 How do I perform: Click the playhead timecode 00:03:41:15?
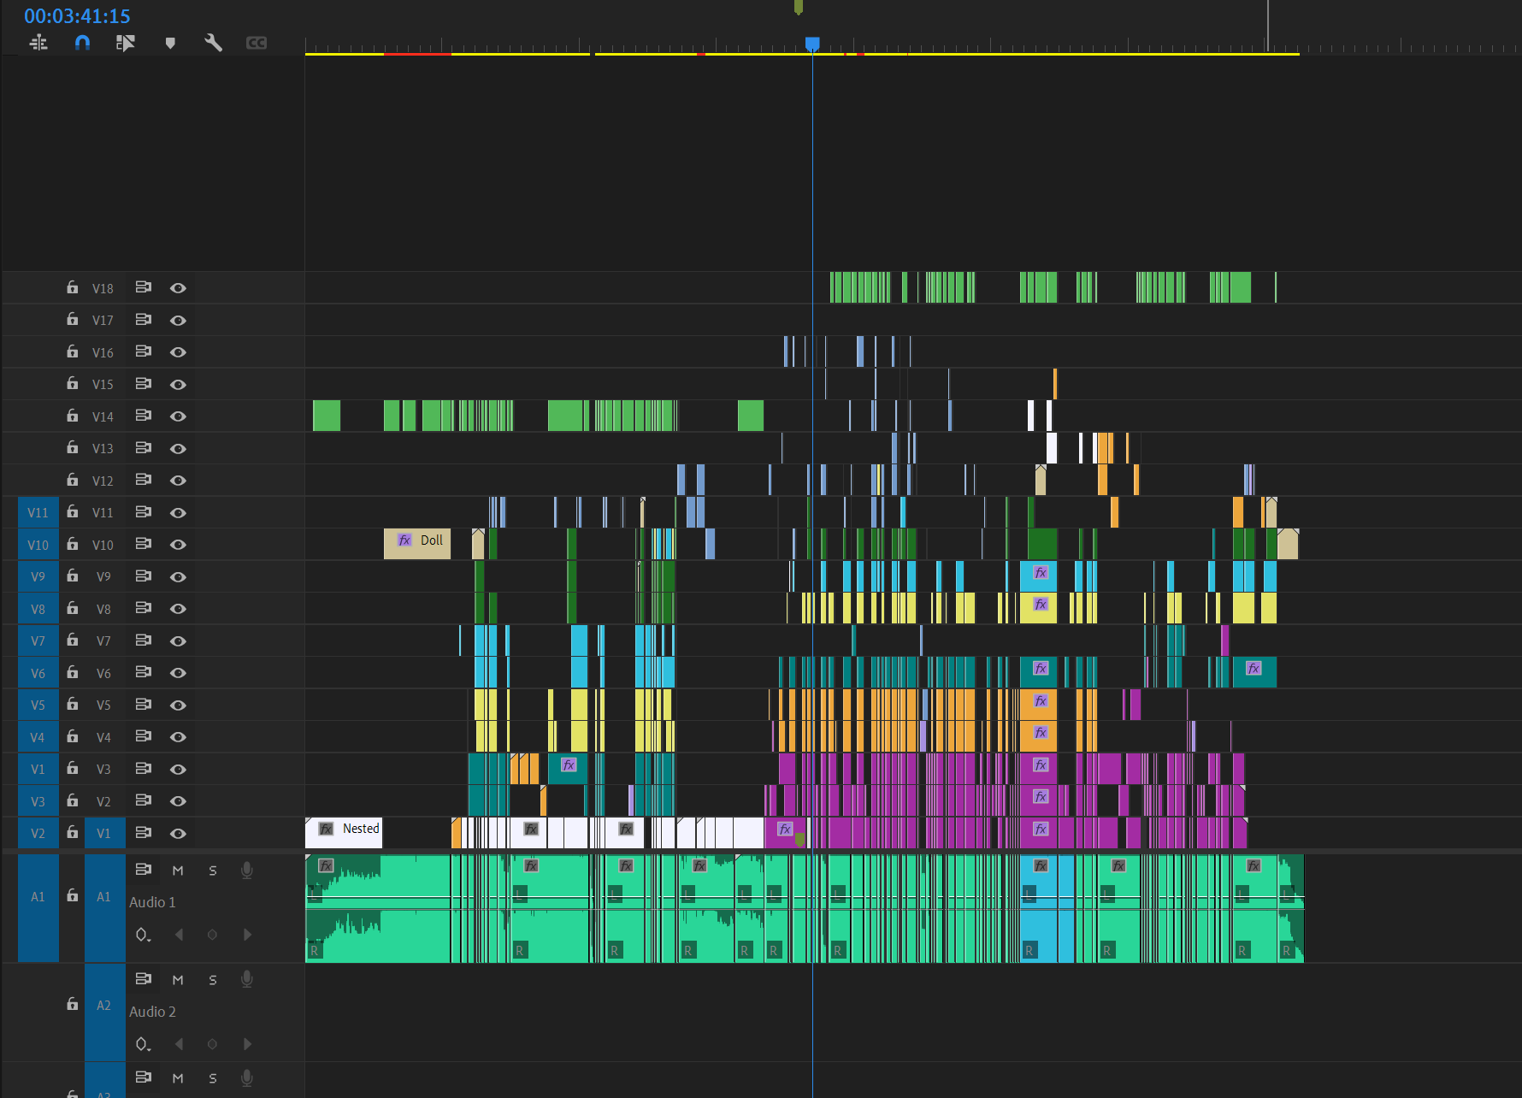coord(77,16)
